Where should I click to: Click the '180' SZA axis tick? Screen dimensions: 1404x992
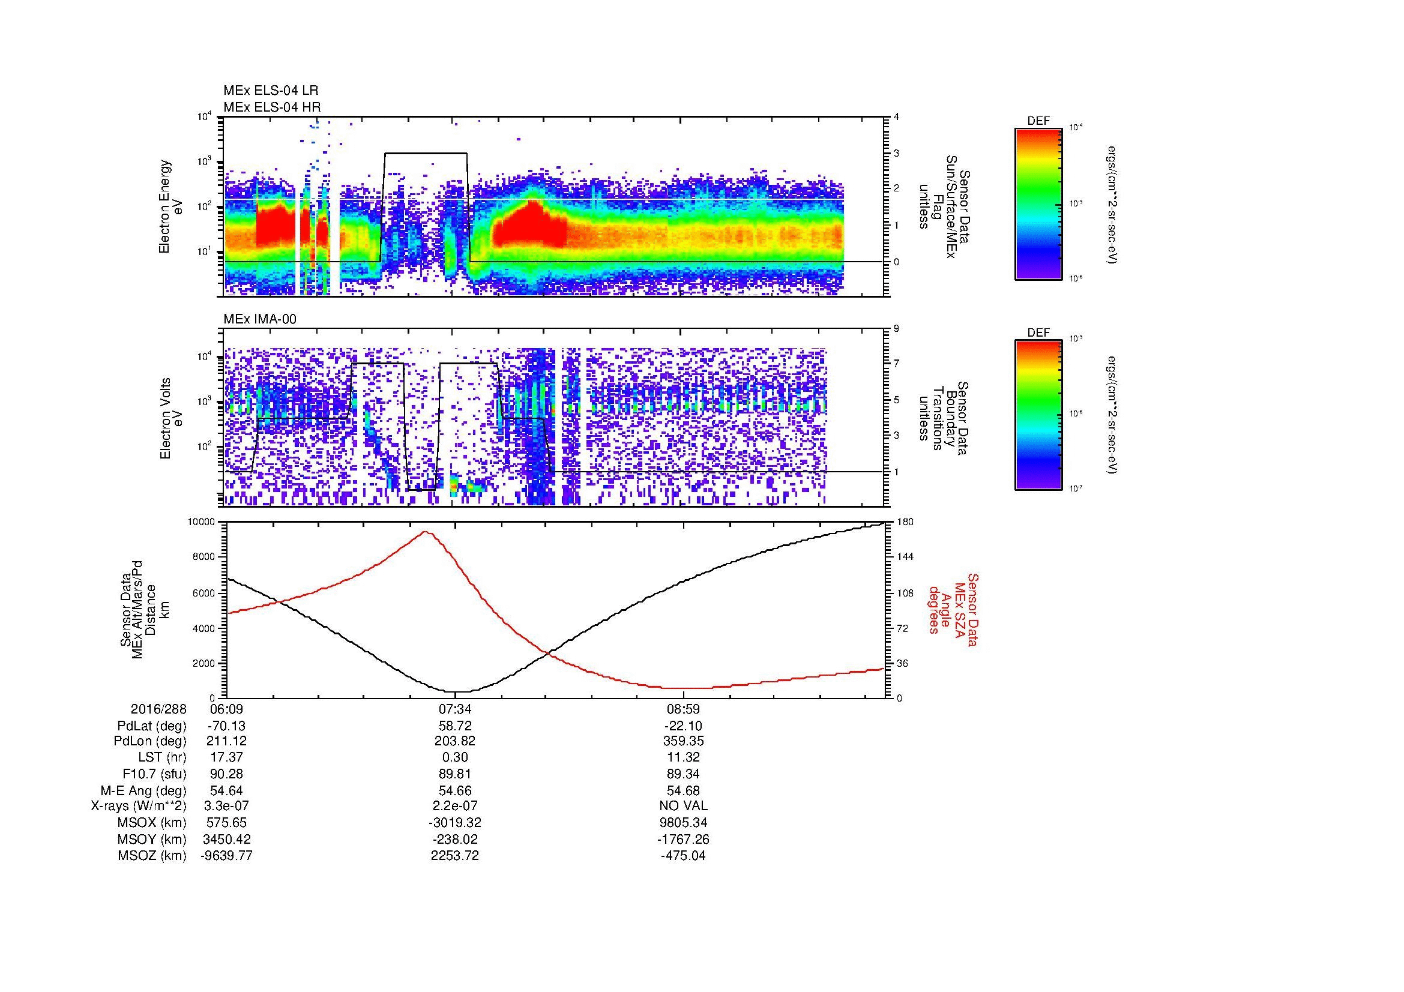[905, 522]
